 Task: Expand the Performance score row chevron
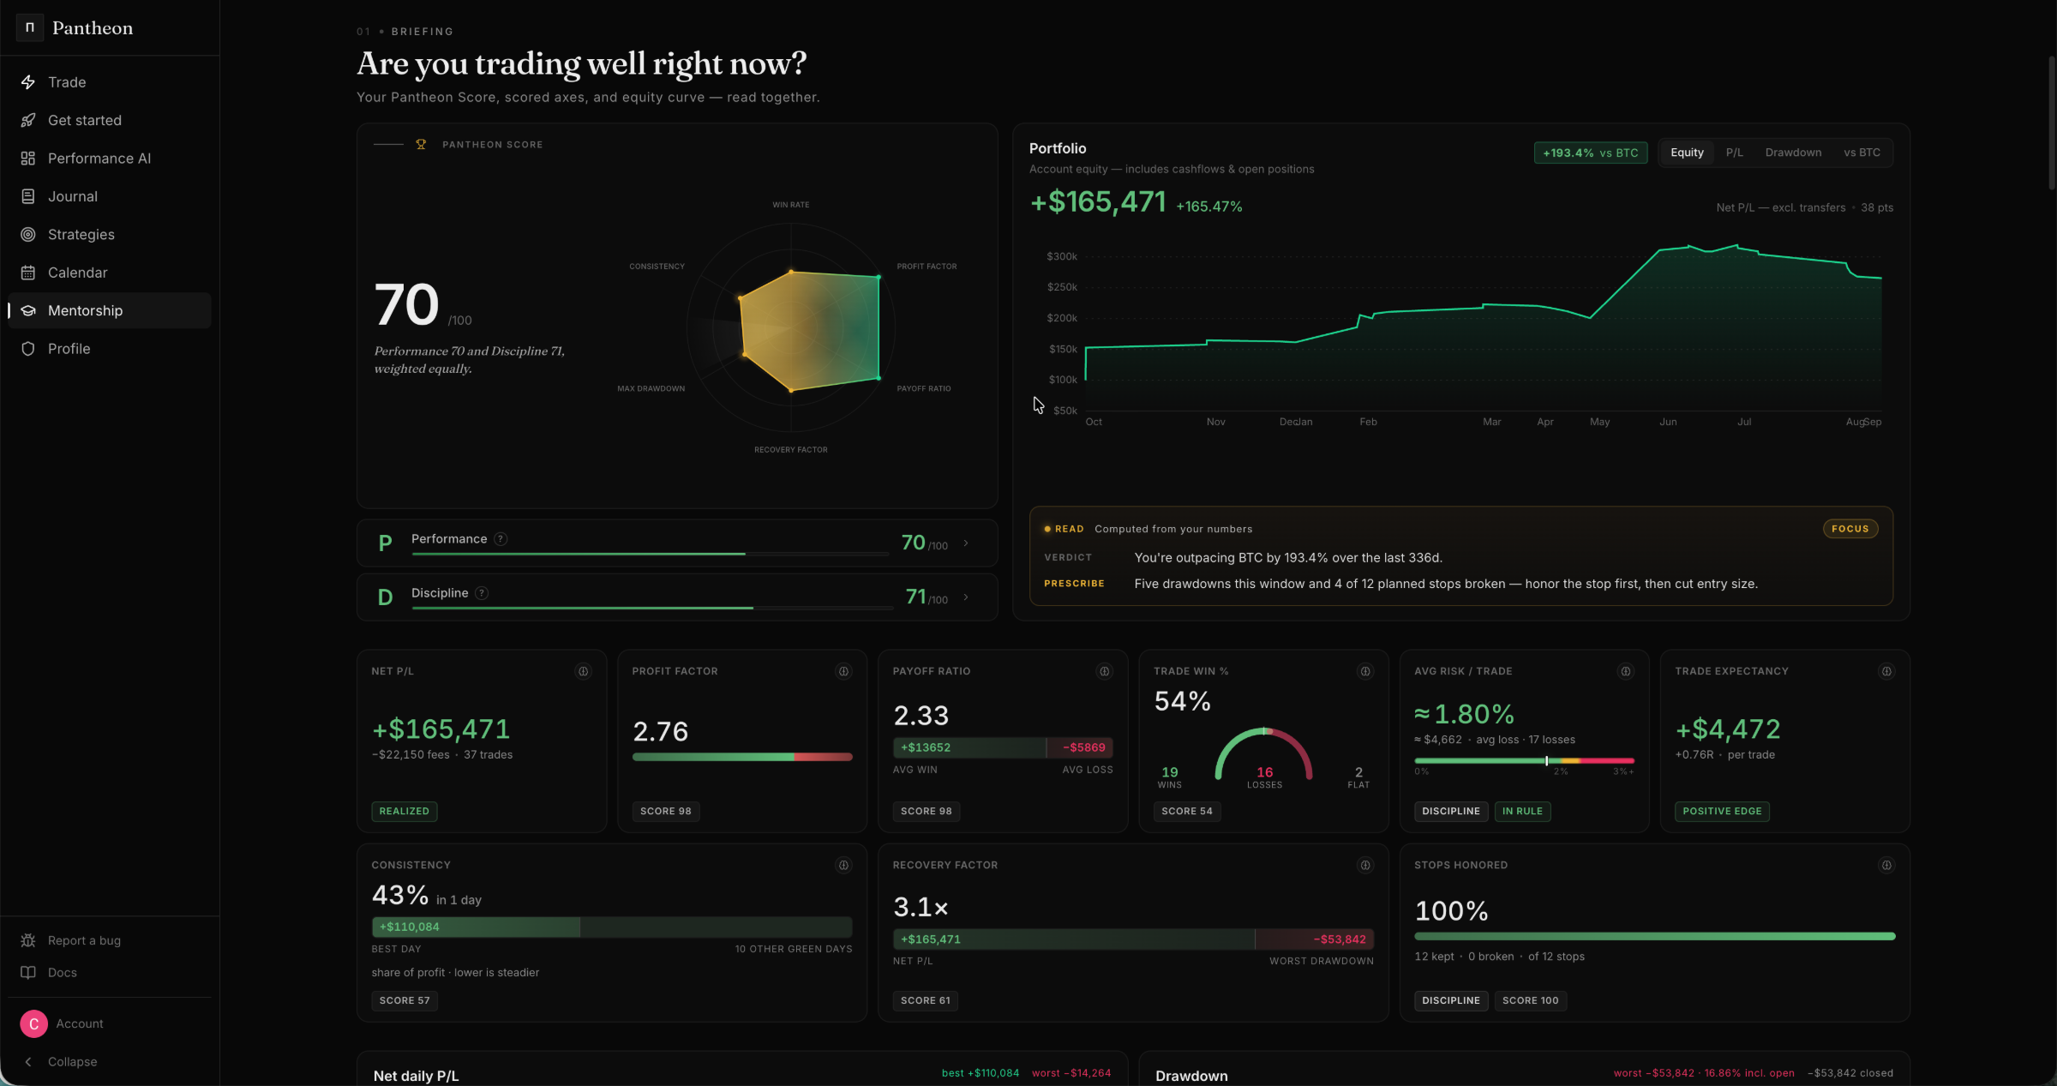click(966, 543)
